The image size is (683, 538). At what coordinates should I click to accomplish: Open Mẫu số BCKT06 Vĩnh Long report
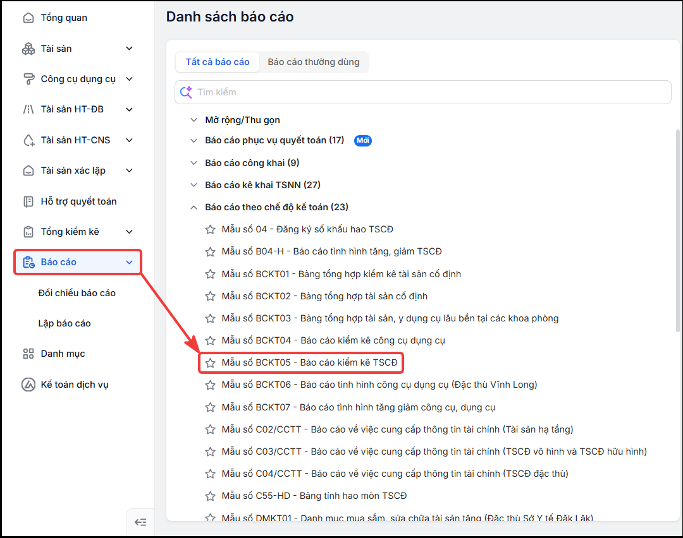pyautogui.click(x=379, y=385)
